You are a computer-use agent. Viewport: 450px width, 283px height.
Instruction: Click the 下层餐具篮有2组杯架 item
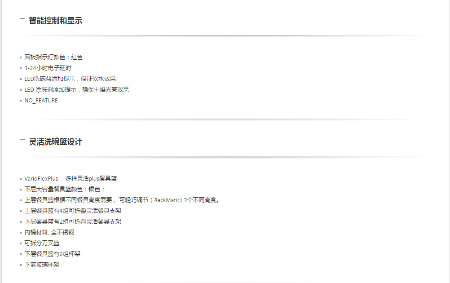52,254
